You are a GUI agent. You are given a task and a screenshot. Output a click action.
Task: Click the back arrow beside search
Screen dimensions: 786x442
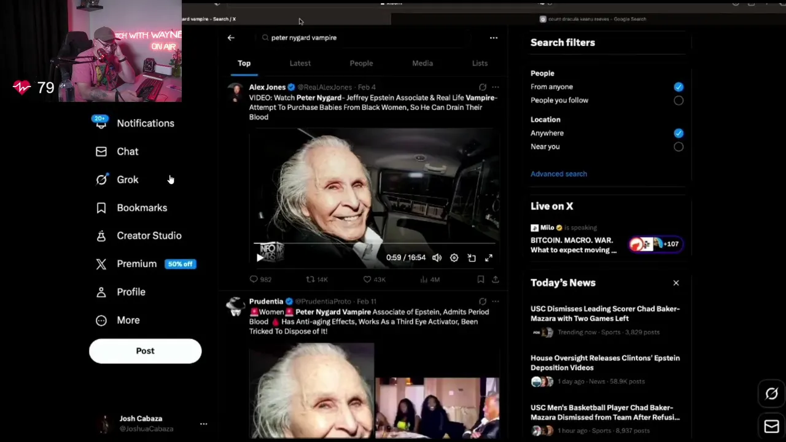[x=231, y=38]
